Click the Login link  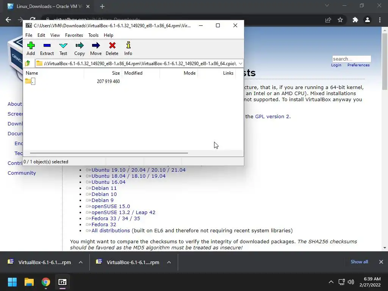[336, 65]
